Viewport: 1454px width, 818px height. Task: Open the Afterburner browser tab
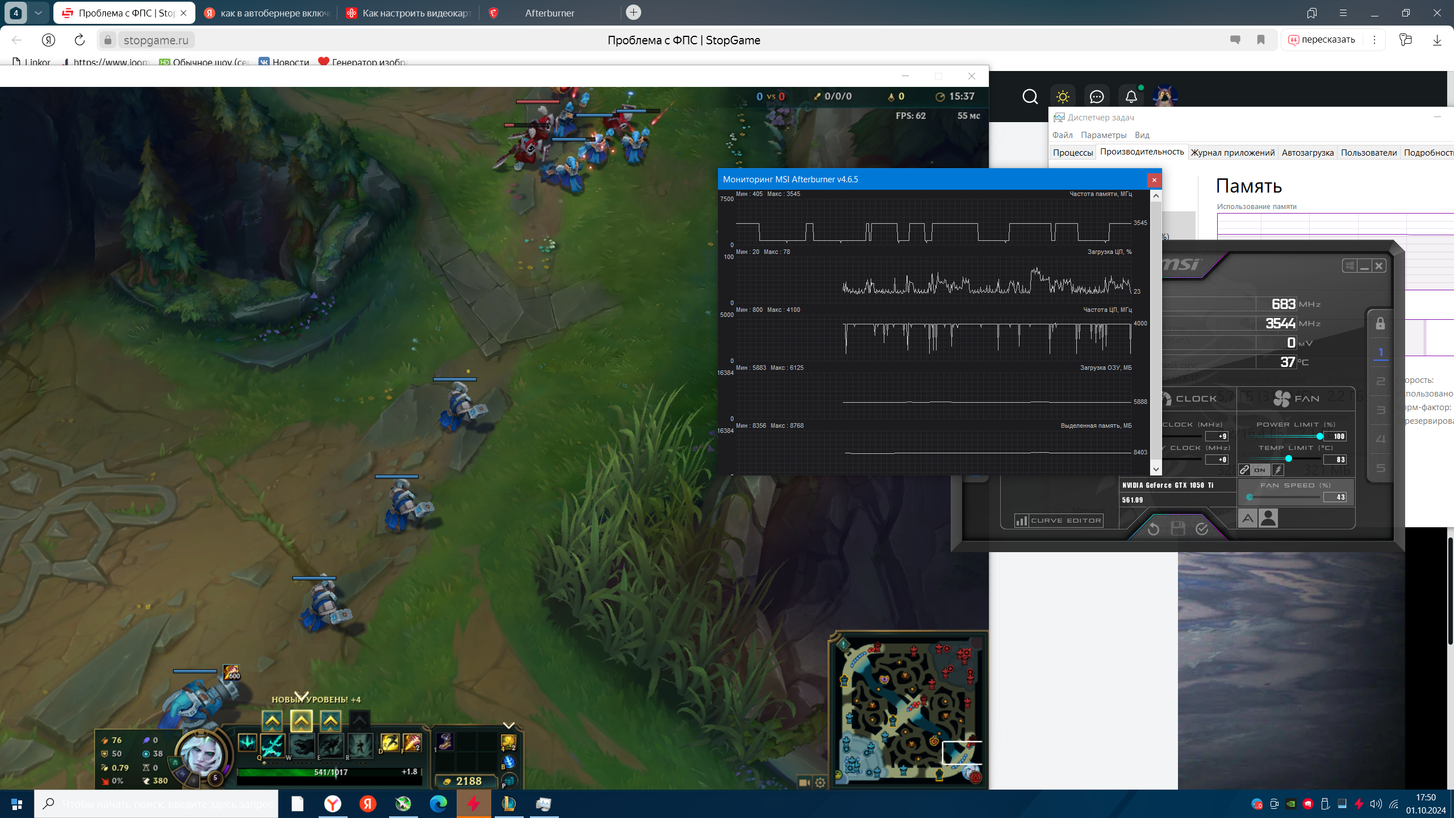point(549,12)
